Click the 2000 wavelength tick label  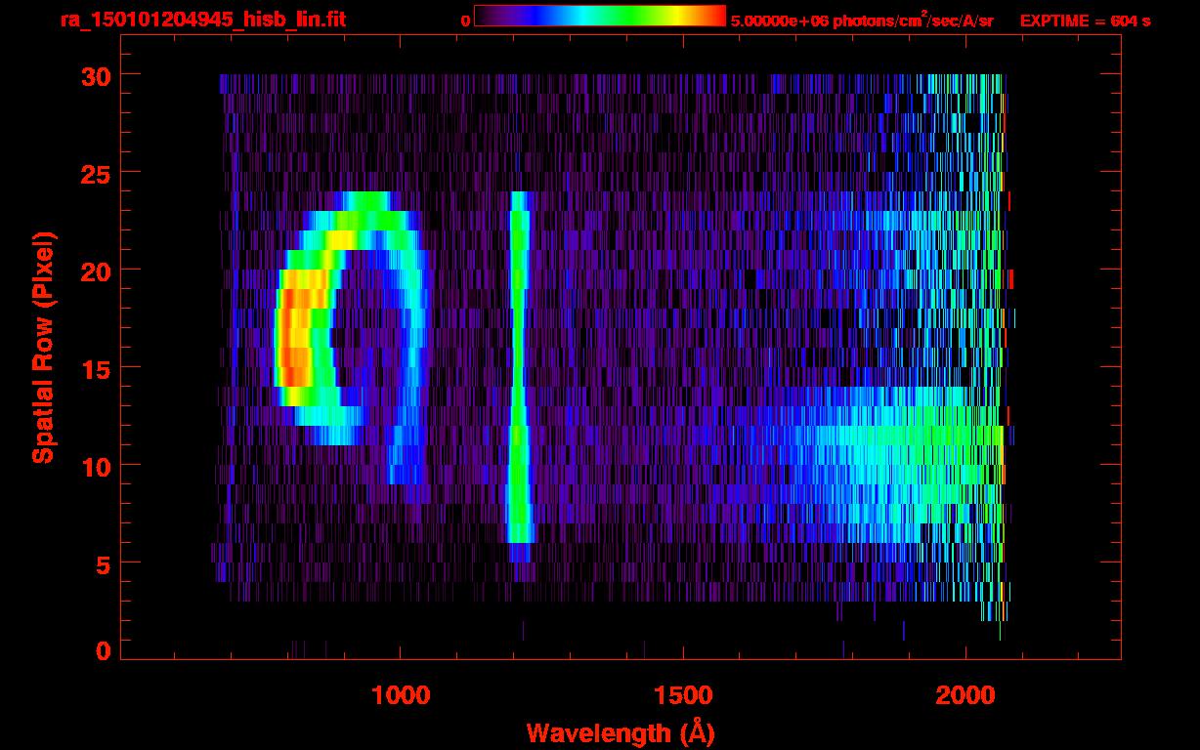[x=965, y=695]
